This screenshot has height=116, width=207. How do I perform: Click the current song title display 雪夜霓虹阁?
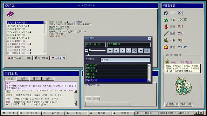tap(129, 44)
